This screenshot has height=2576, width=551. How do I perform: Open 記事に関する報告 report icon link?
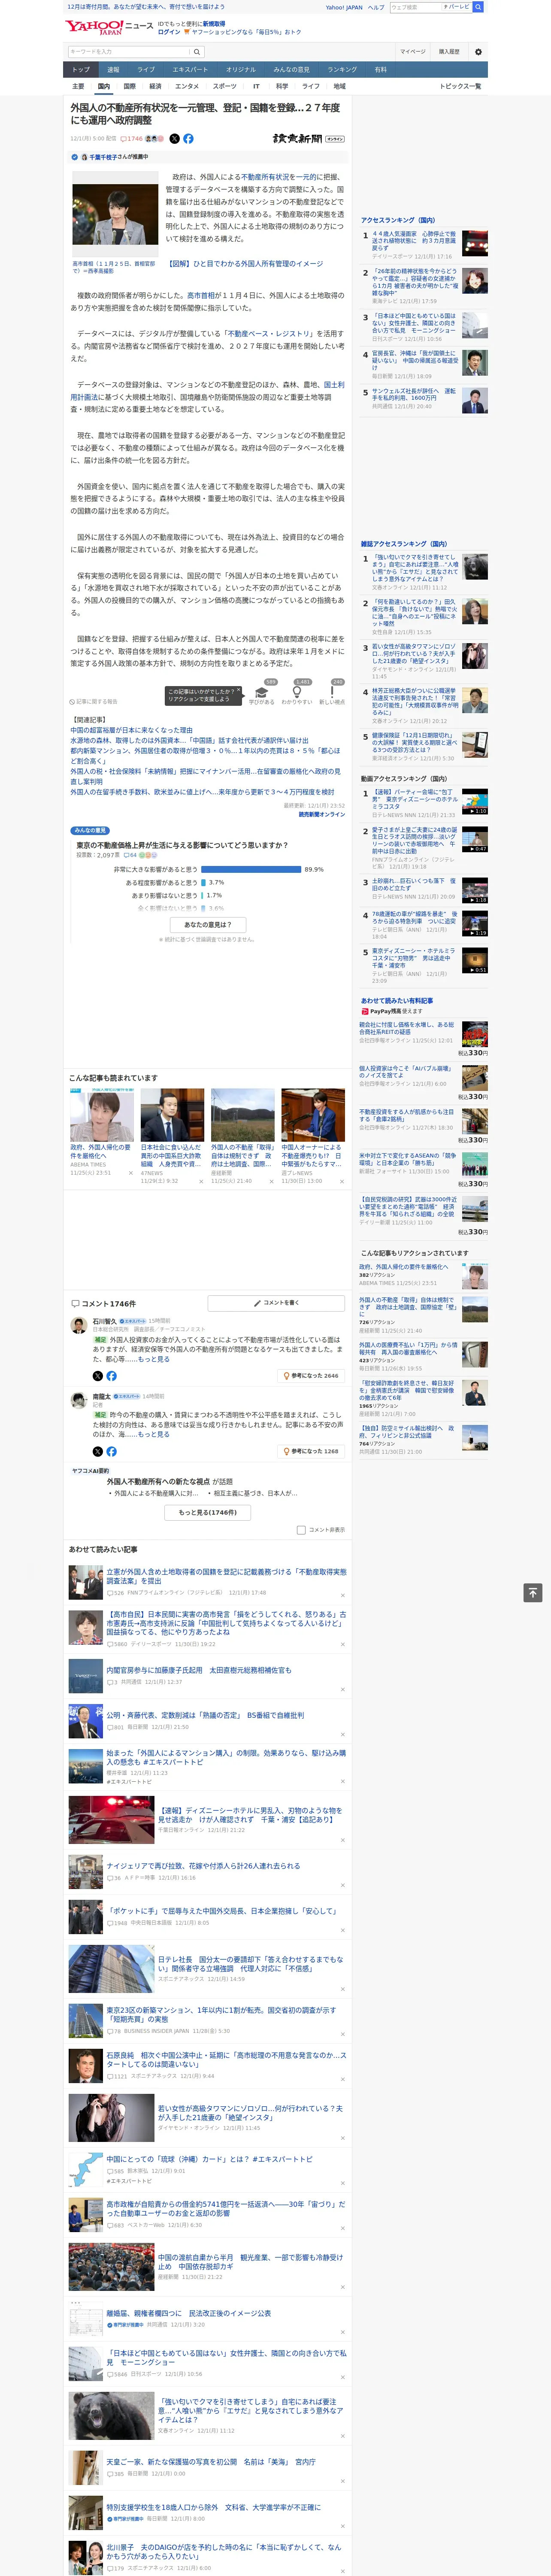[x=93, y=702]
